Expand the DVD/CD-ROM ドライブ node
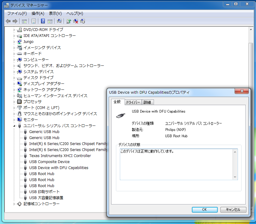Viewport: 256px width, 224px height. pos(14,30)
